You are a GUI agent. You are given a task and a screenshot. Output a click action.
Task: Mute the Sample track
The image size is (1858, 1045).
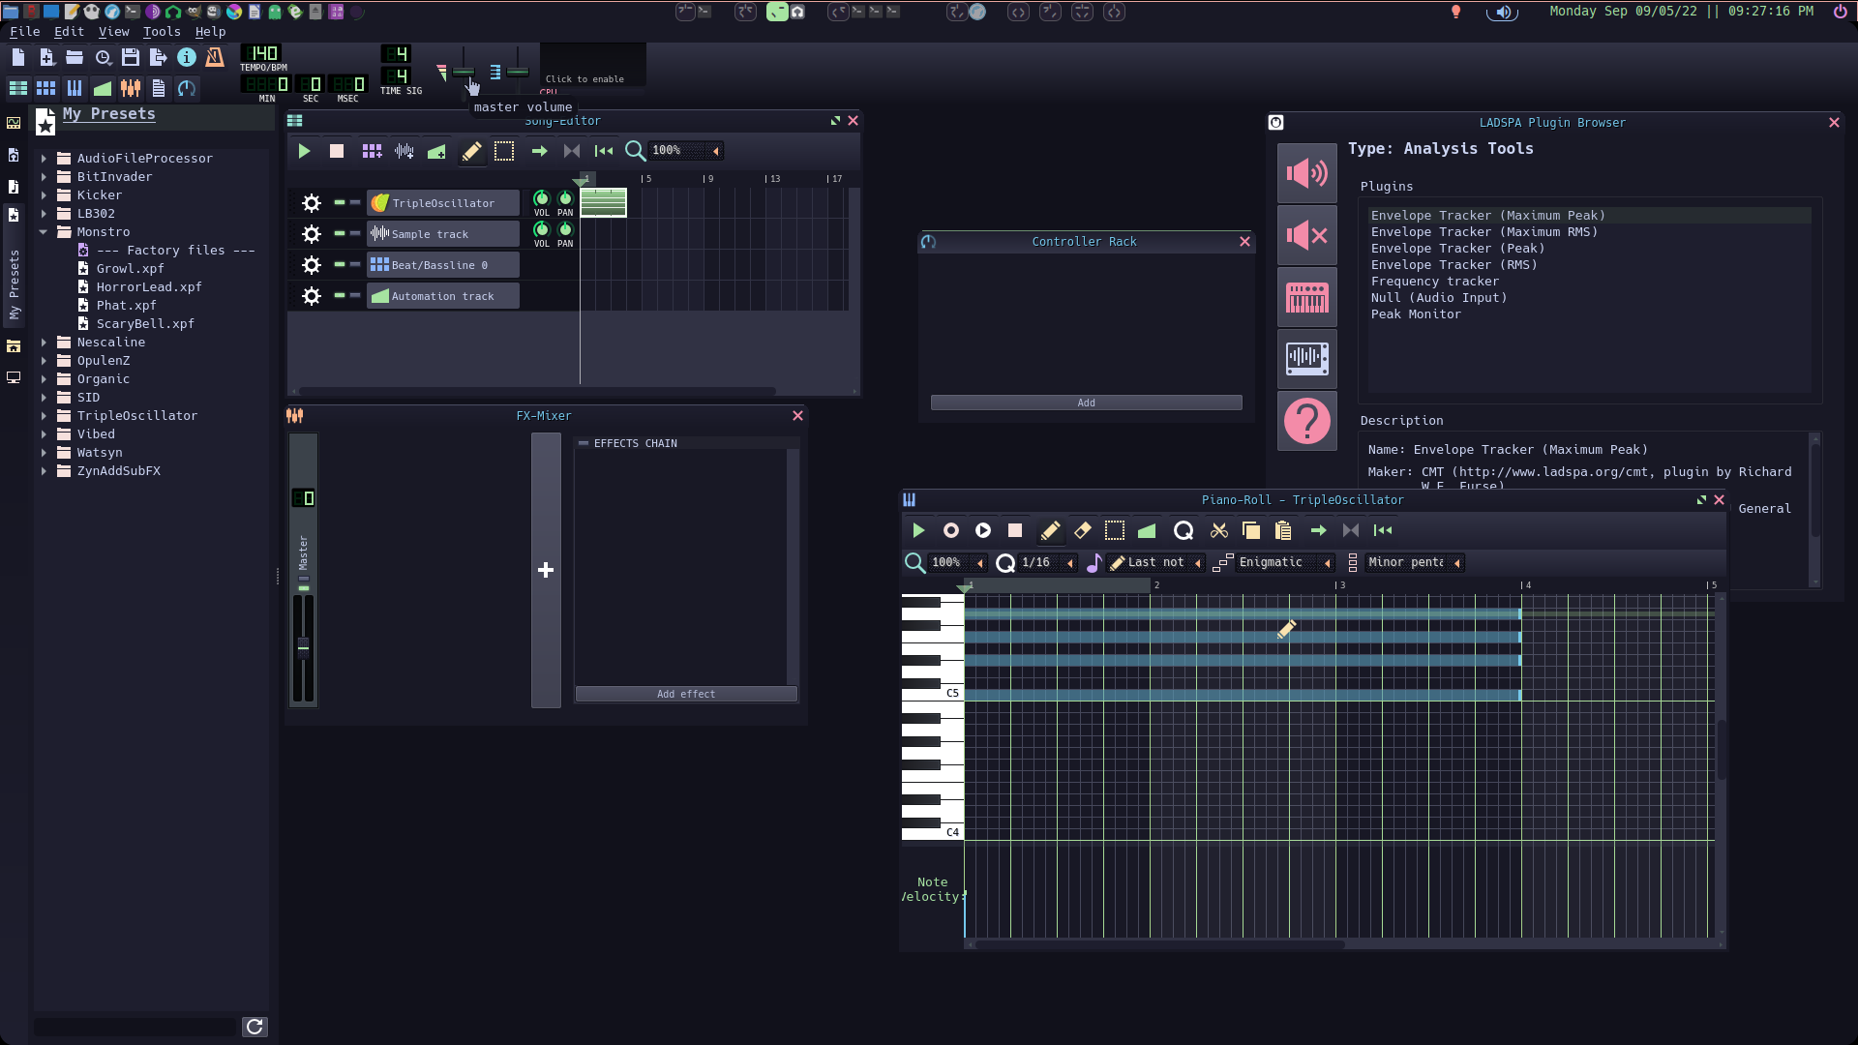(x=340, y=233)
